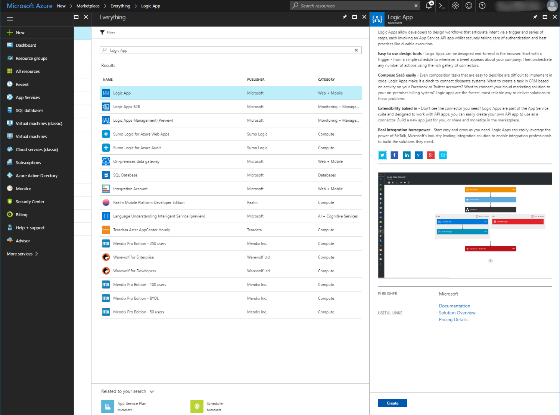Select Language Understanding Intelligent Service result
The image size is (560, 415).
coord(231,216)
